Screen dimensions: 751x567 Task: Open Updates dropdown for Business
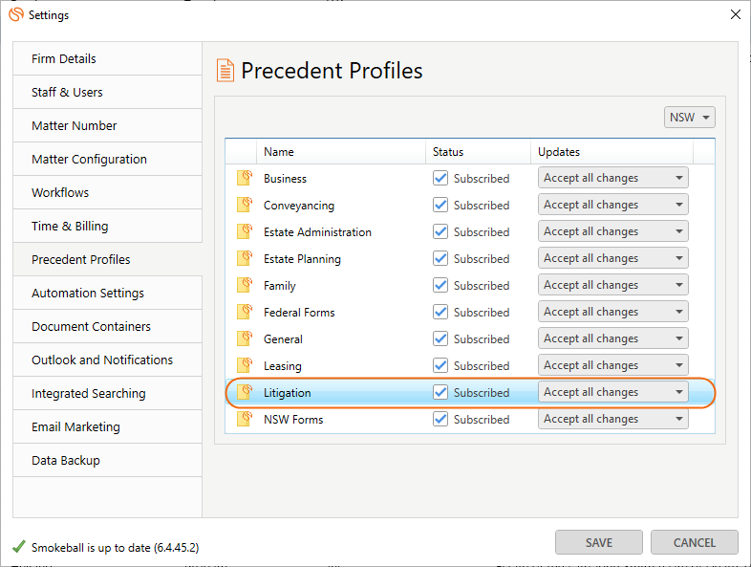coord(613,178)
